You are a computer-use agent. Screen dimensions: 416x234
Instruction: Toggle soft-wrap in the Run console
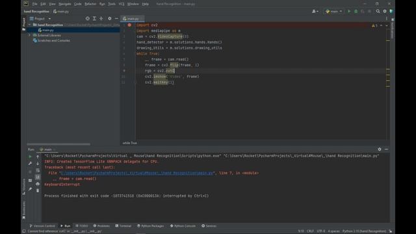pyautogui.click(x=38, y=170)
